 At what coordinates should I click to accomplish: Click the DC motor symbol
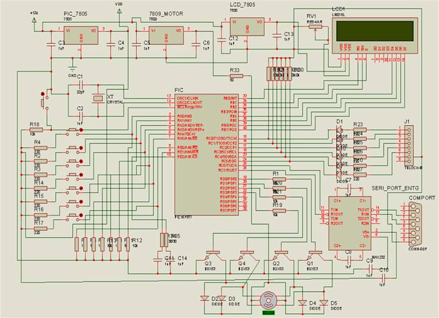[x=269, y=301]
